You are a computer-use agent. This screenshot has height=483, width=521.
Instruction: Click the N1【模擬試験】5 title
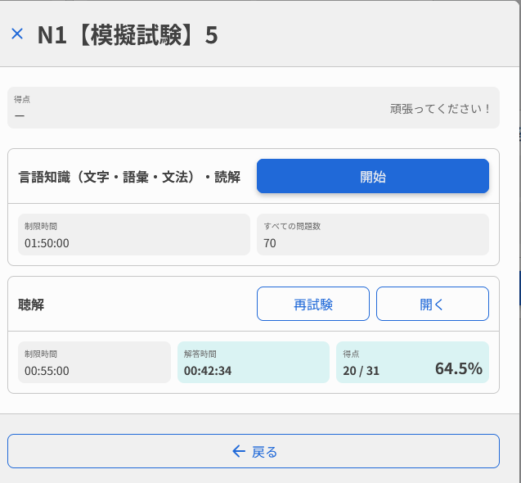click(128, 34)
